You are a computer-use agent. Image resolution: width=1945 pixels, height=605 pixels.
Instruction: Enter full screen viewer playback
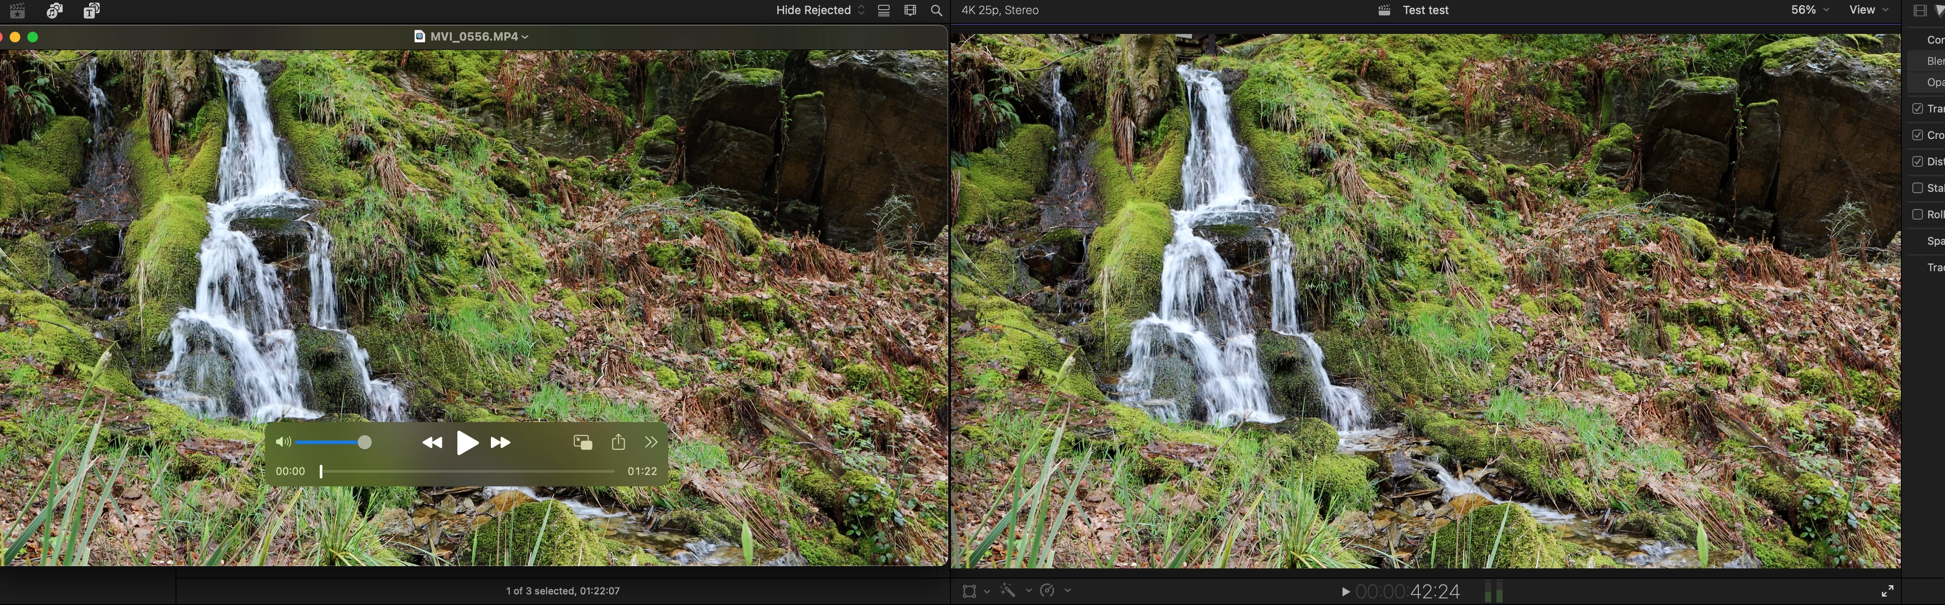tap(1887, 590)
